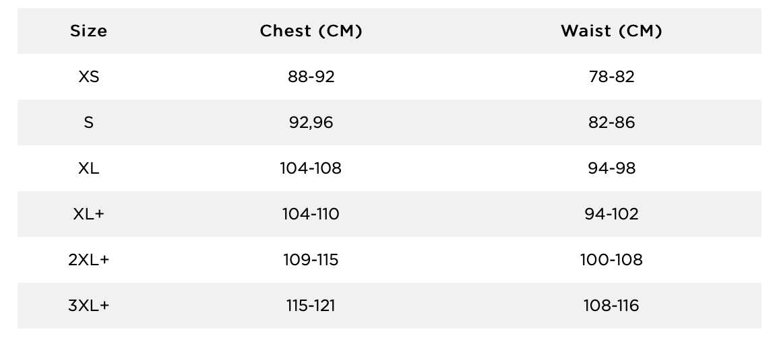Click the Chest (CM) column header
Viewport: 775px width, 342px height.
click(x=311, y=31)
